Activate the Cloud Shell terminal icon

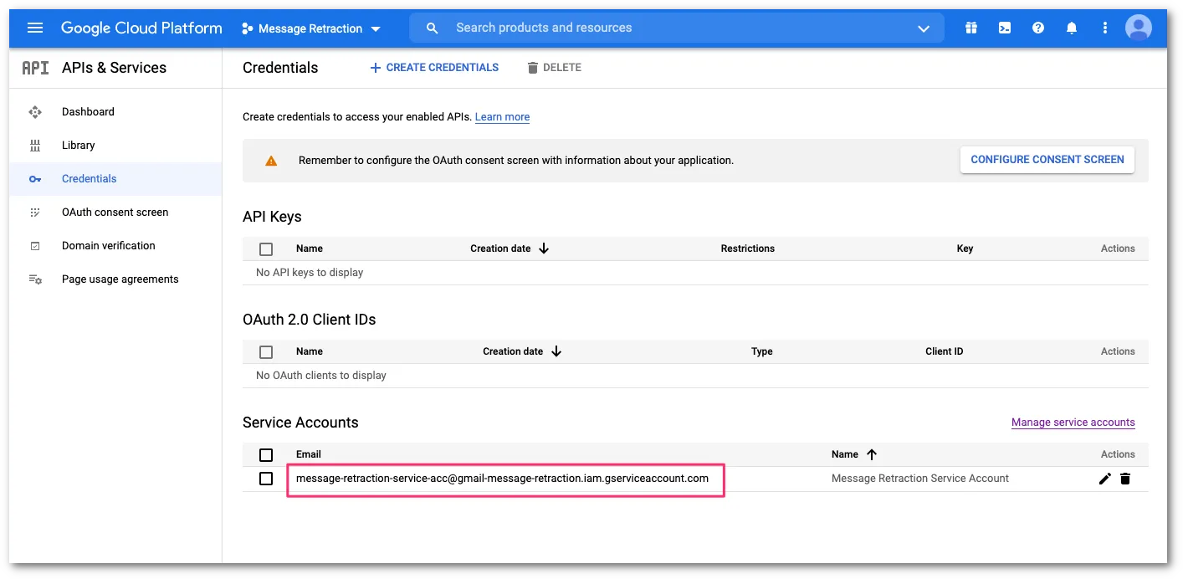click(x=1004, y=28)
